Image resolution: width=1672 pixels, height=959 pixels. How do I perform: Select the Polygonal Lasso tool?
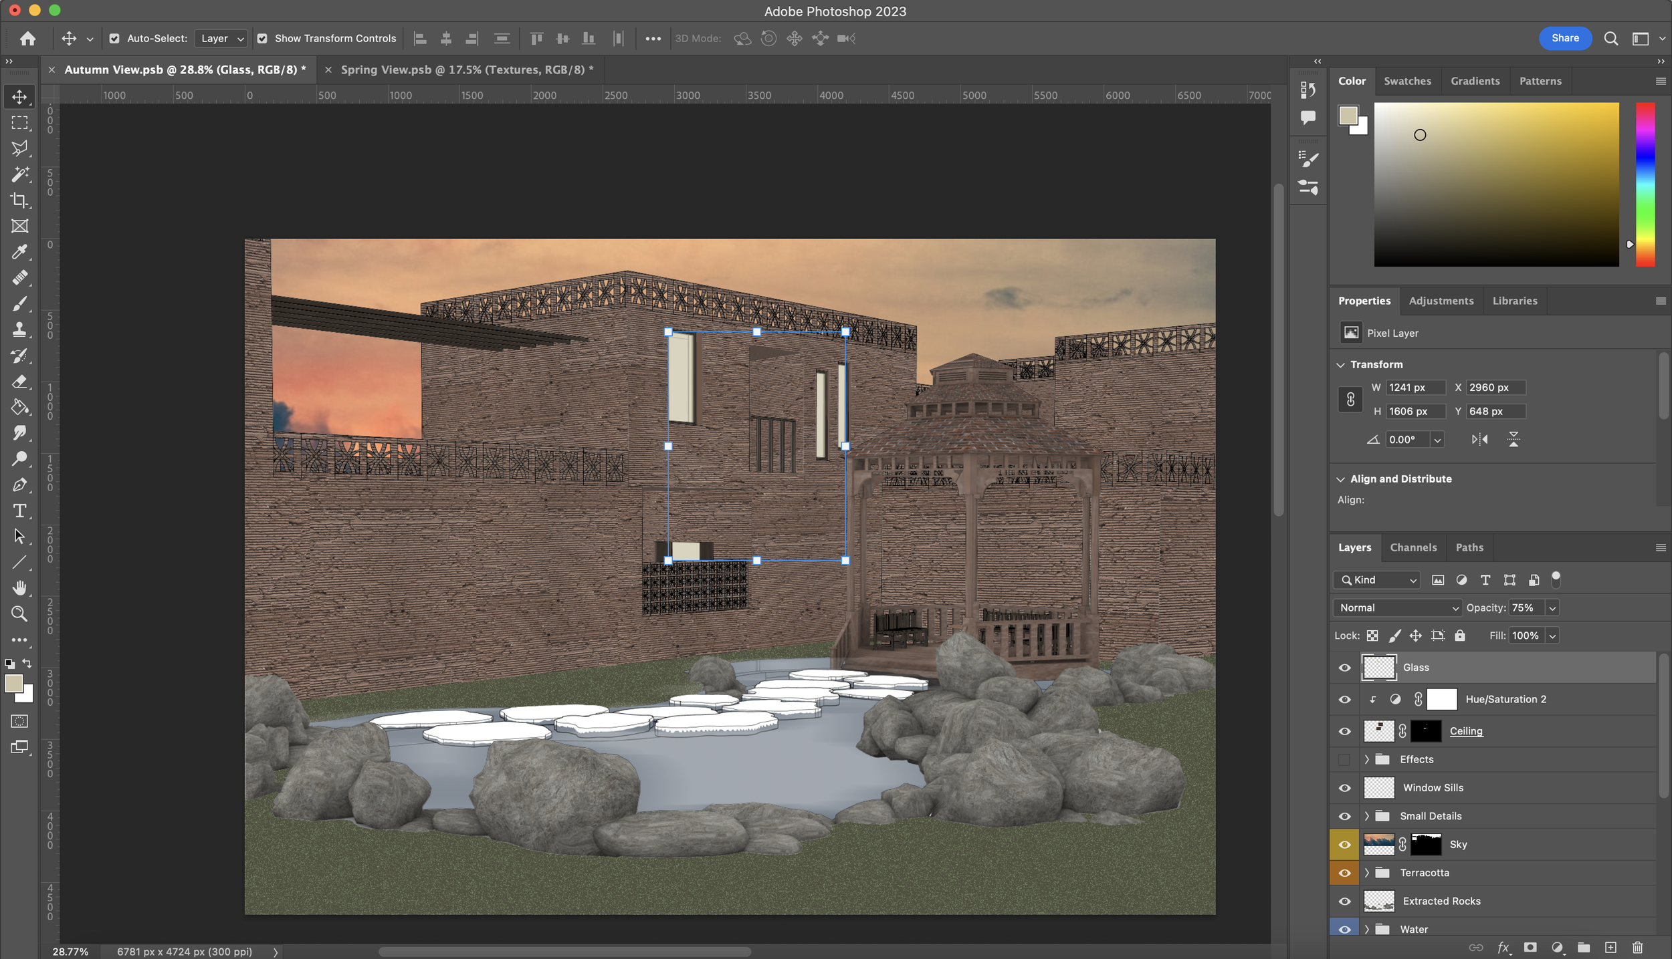[19, 148]
